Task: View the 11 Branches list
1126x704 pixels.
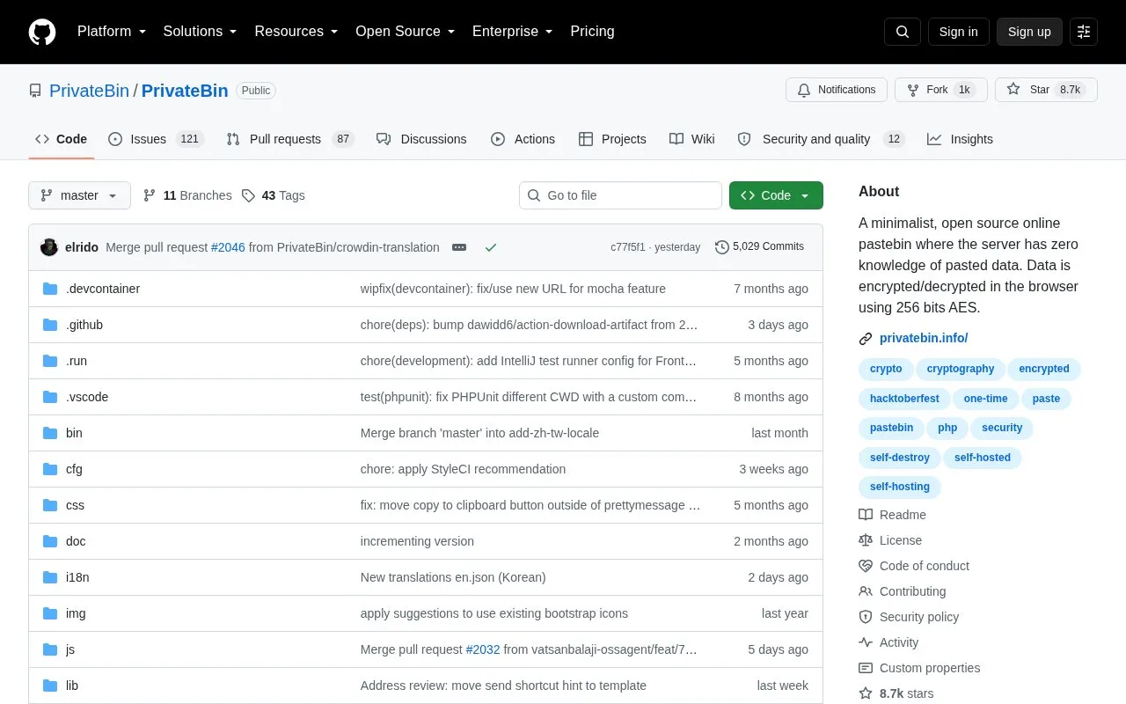Action: 187,195
